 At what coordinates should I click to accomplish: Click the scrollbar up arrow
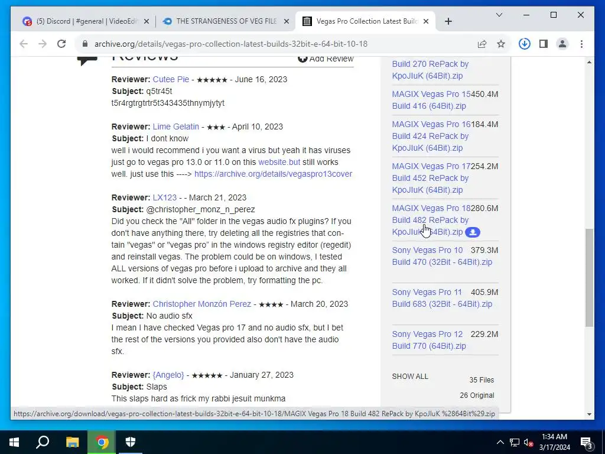589,62
